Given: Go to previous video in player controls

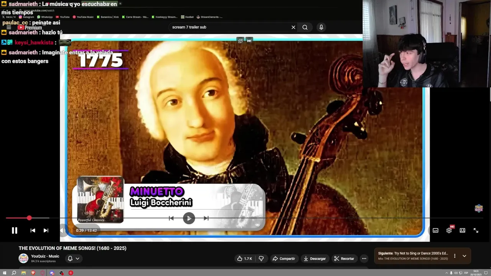Looking at the screenshot, I should pyautogui.click(x=33, y=230).
